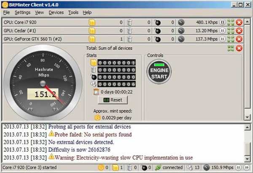
Task: Click the '0.0029 per day' mint speed text
Action: 117,118
